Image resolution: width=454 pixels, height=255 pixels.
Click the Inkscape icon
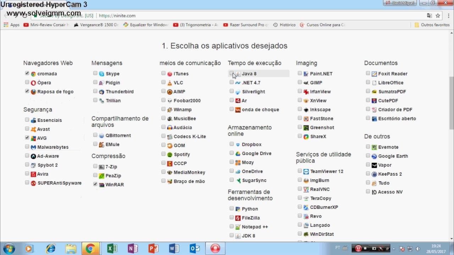(306, 110)
